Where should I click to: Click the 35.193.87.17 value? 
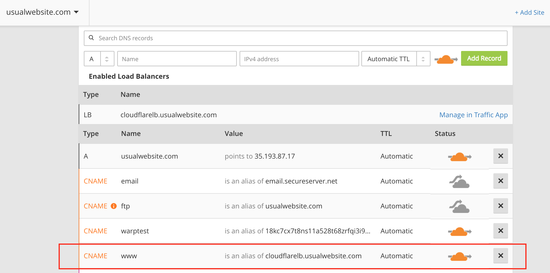[x=275, y=156]
